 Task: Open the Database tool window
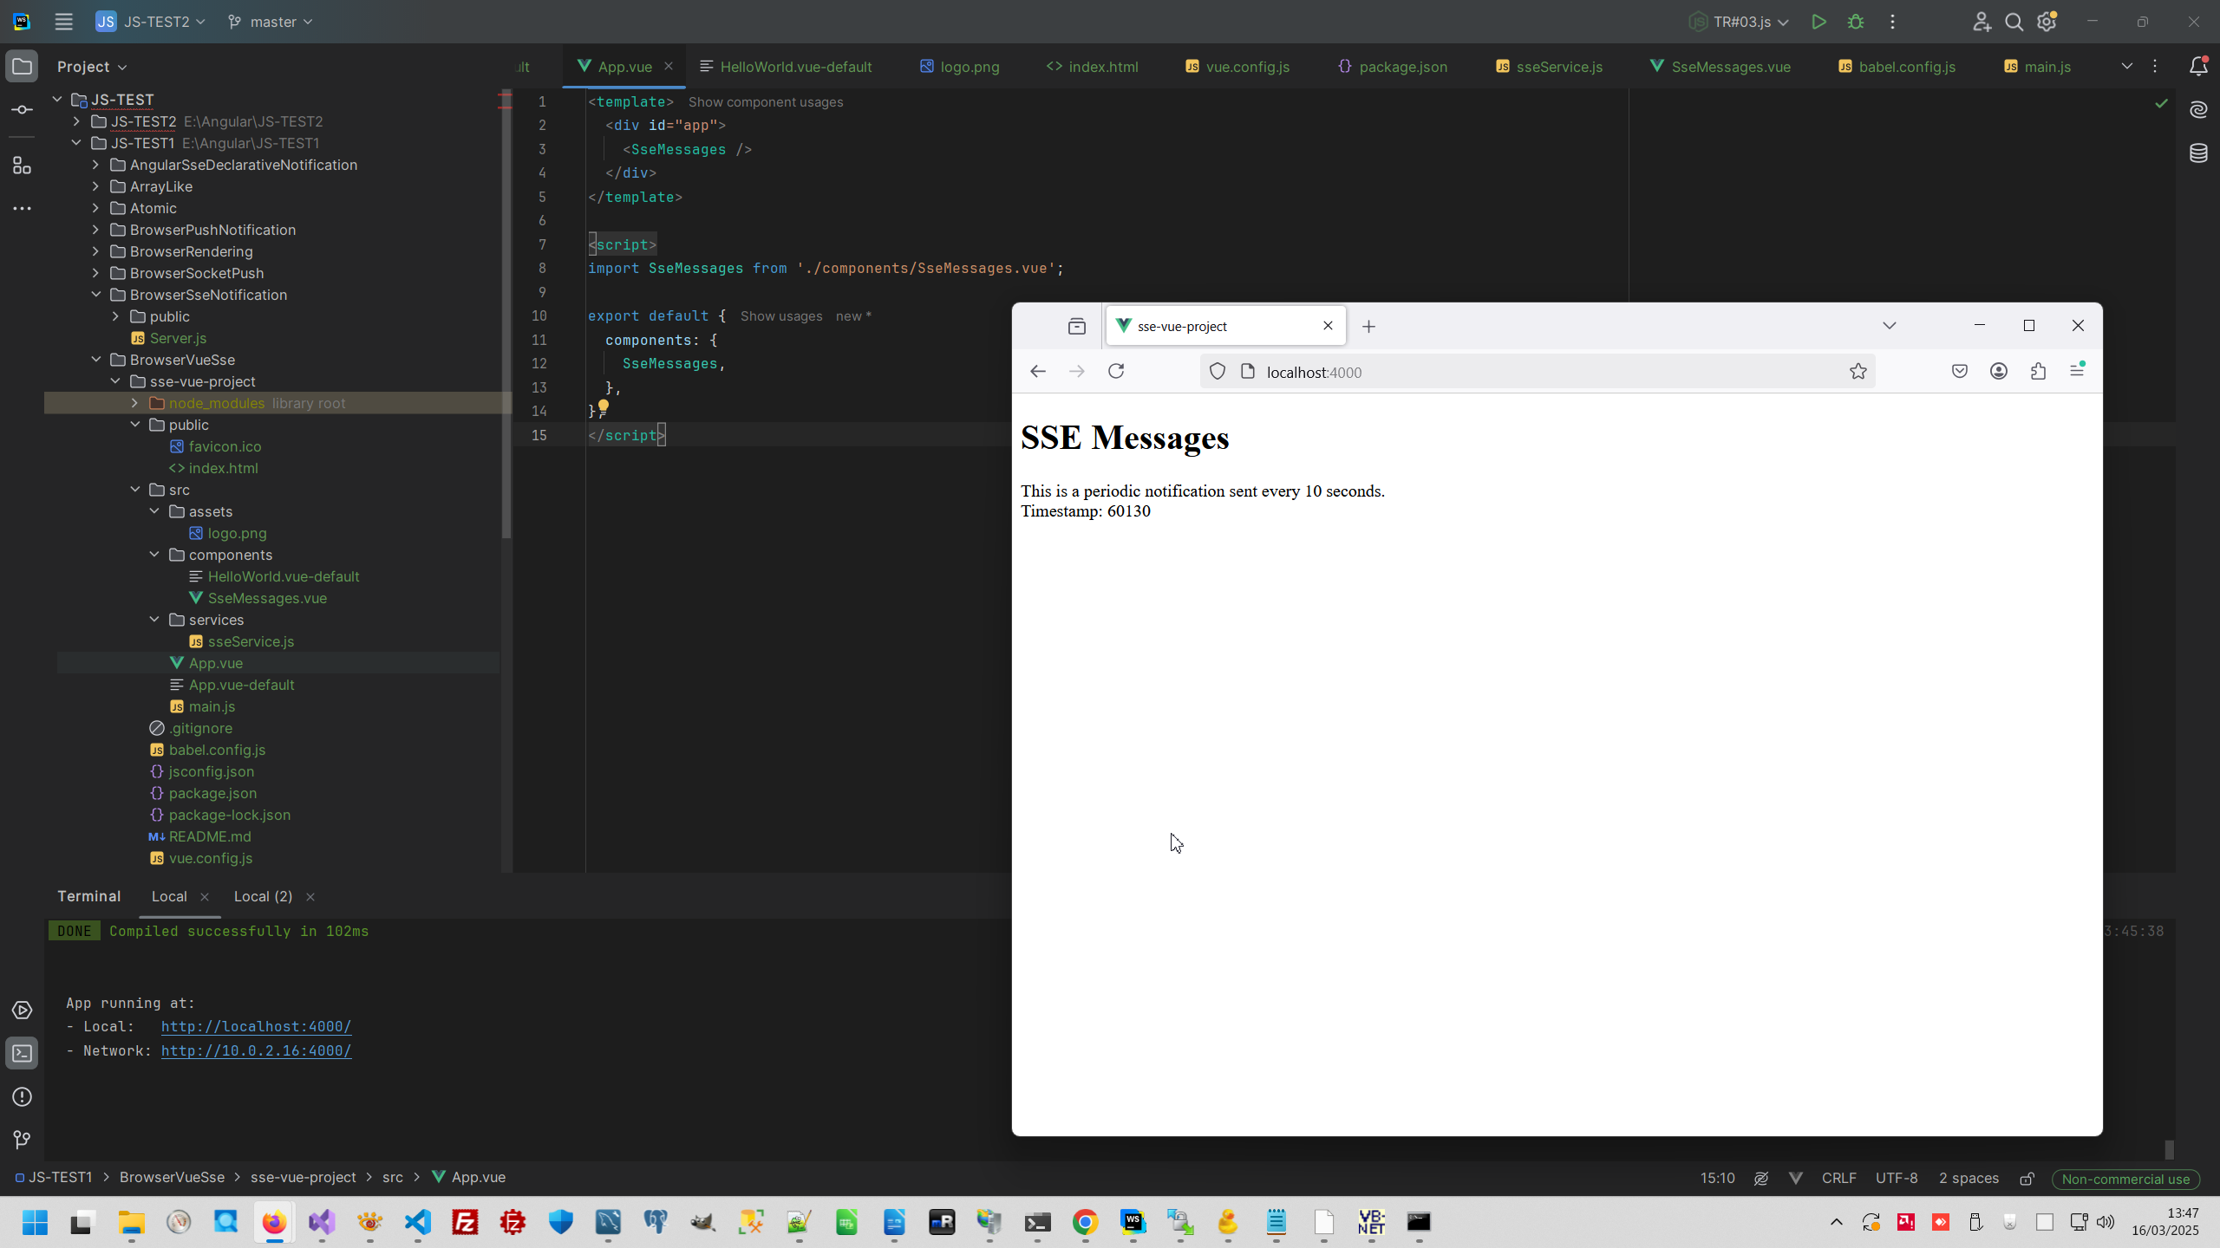coord(2197,153)
